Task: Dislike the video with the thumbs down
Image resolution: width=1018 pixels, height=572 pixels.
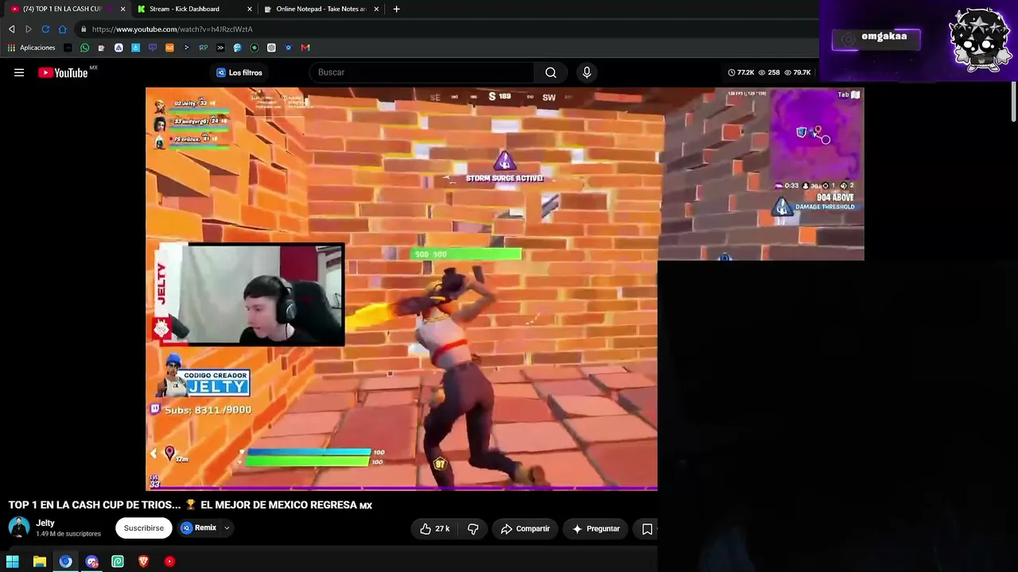Action: [x=473, y=528]
